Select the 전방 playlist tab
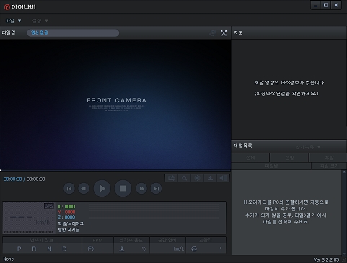The width and height of the screenshot is (347, 263). point(289,158)
